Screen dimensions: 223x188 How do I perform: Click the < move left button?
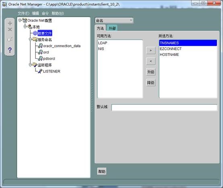pyautogui.click(x=151, y=61)
